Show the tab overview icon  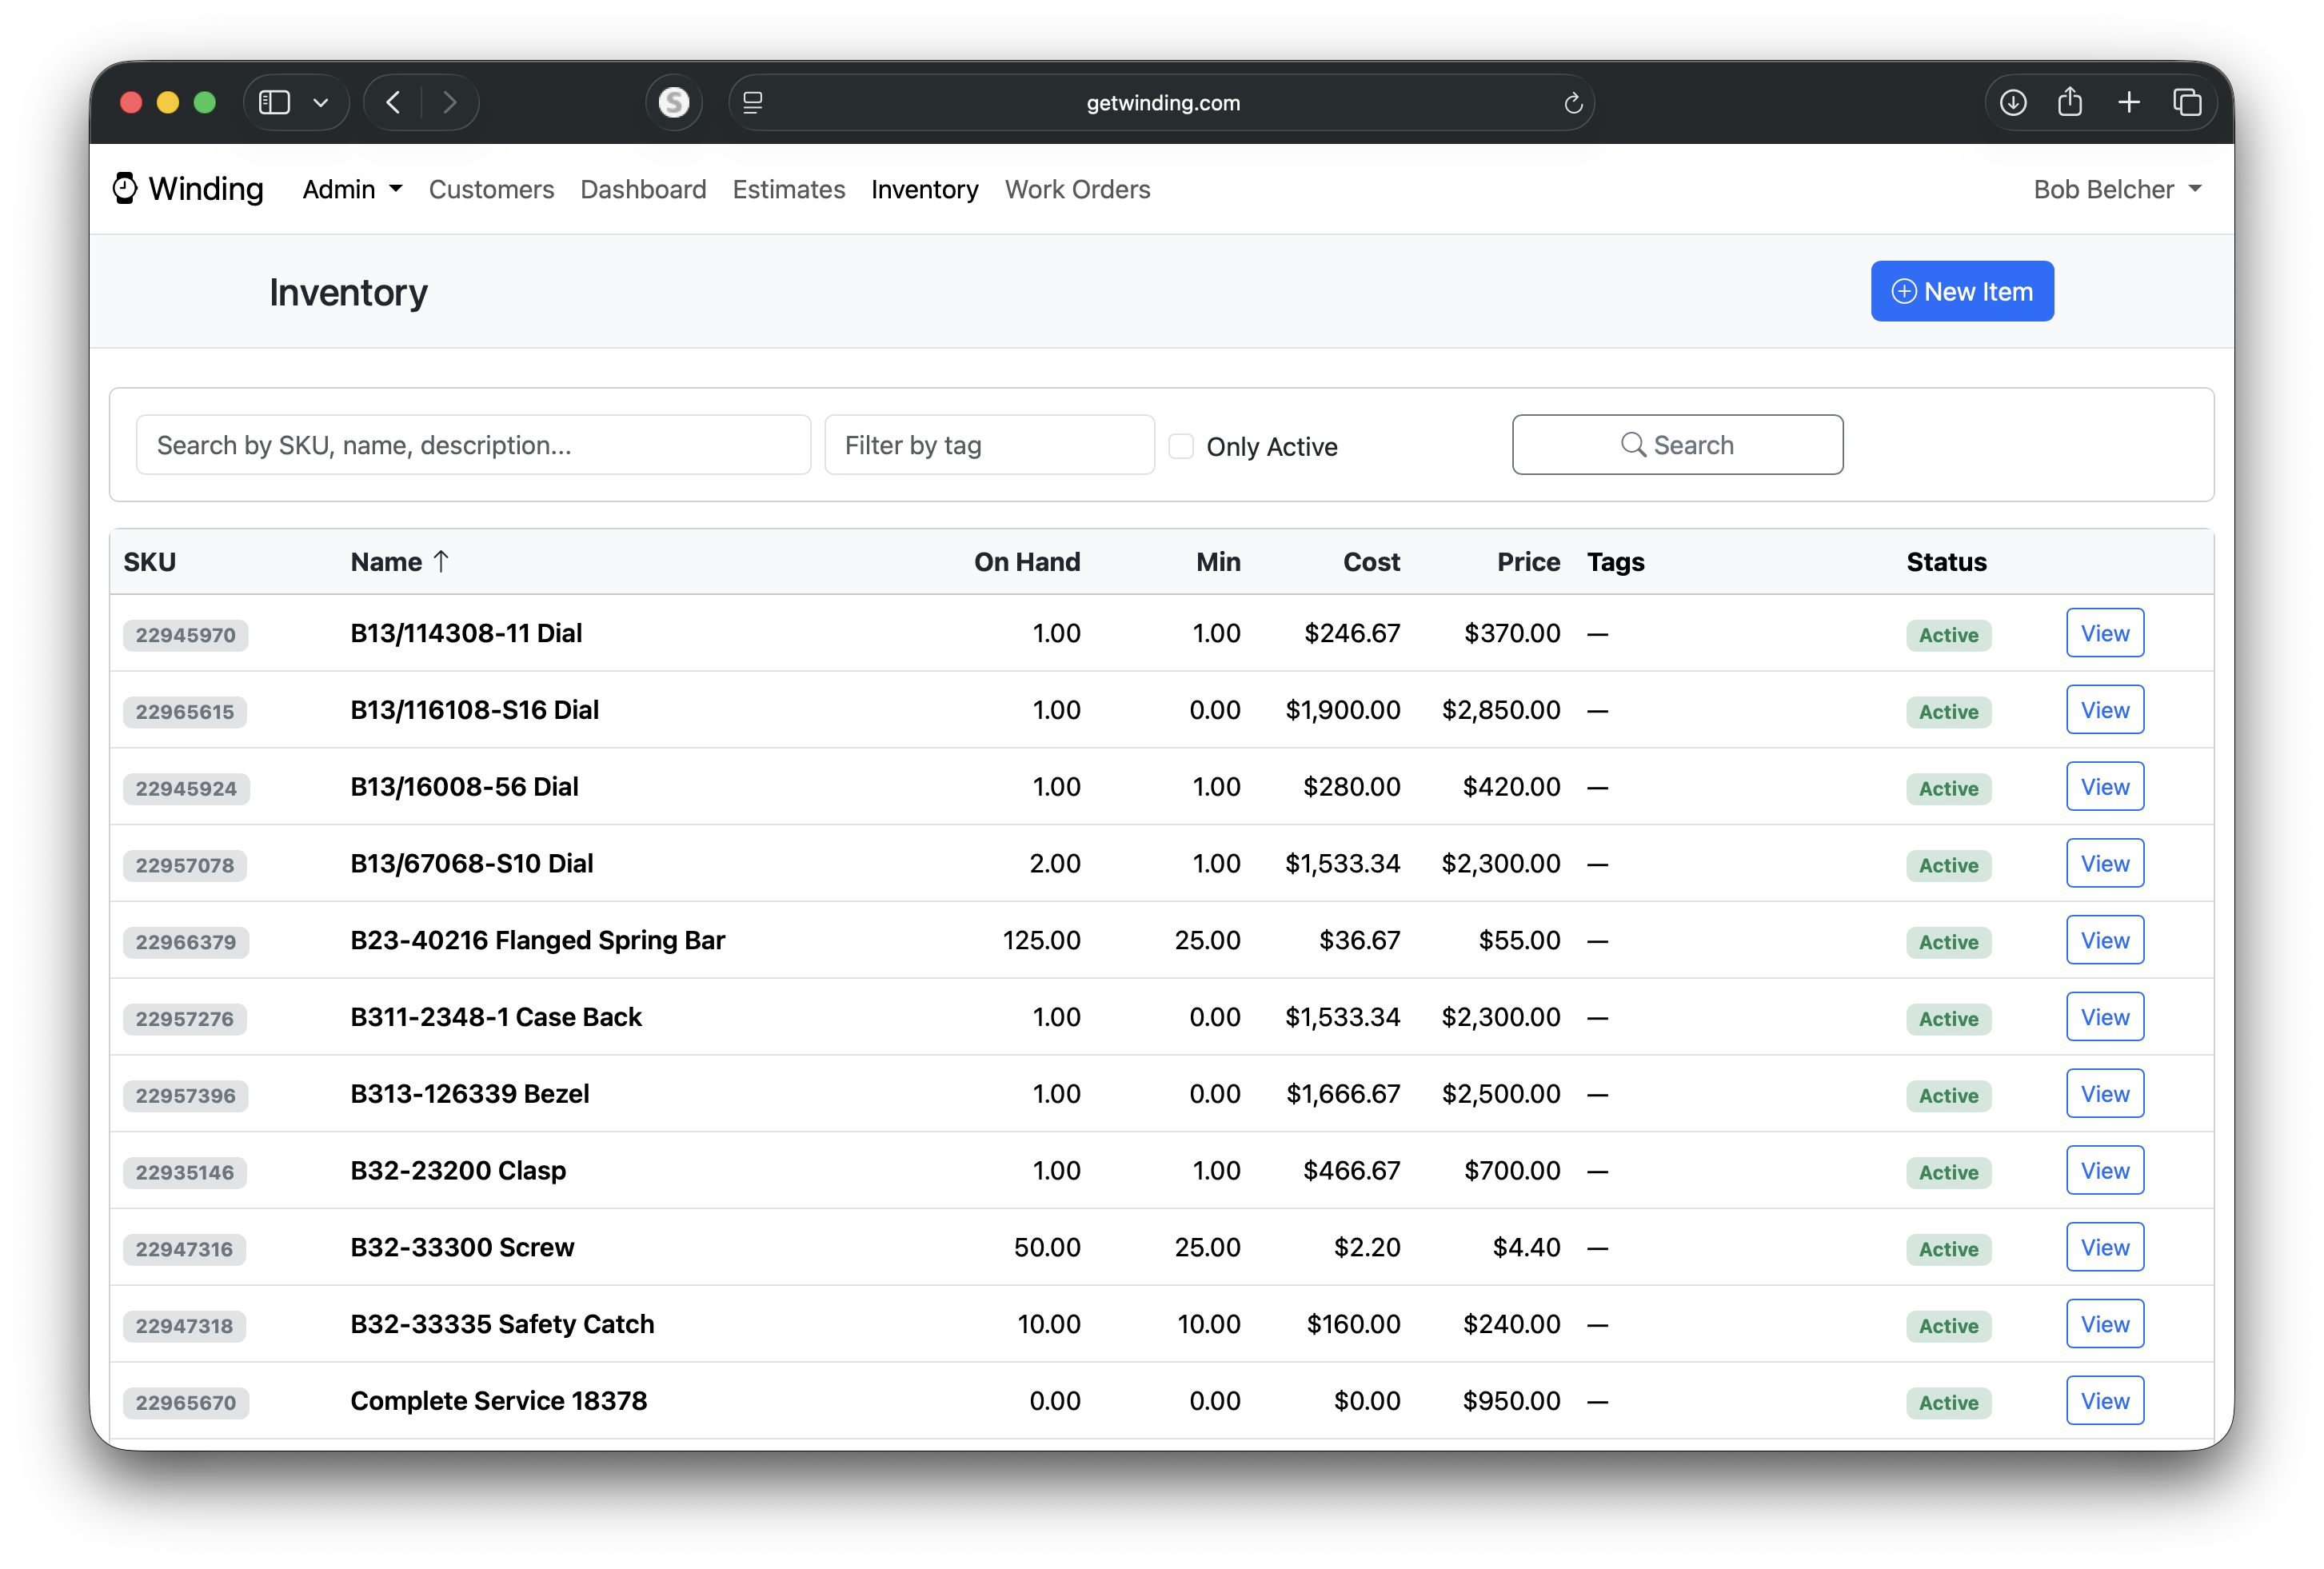pyautogui.click(x=2187, y=102)
